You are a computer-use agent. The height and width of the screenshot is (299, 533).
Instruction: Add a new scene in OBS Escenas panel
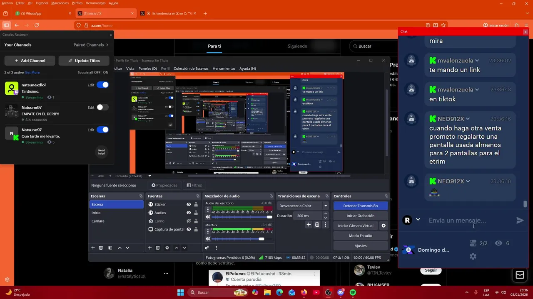coord(93,248)
